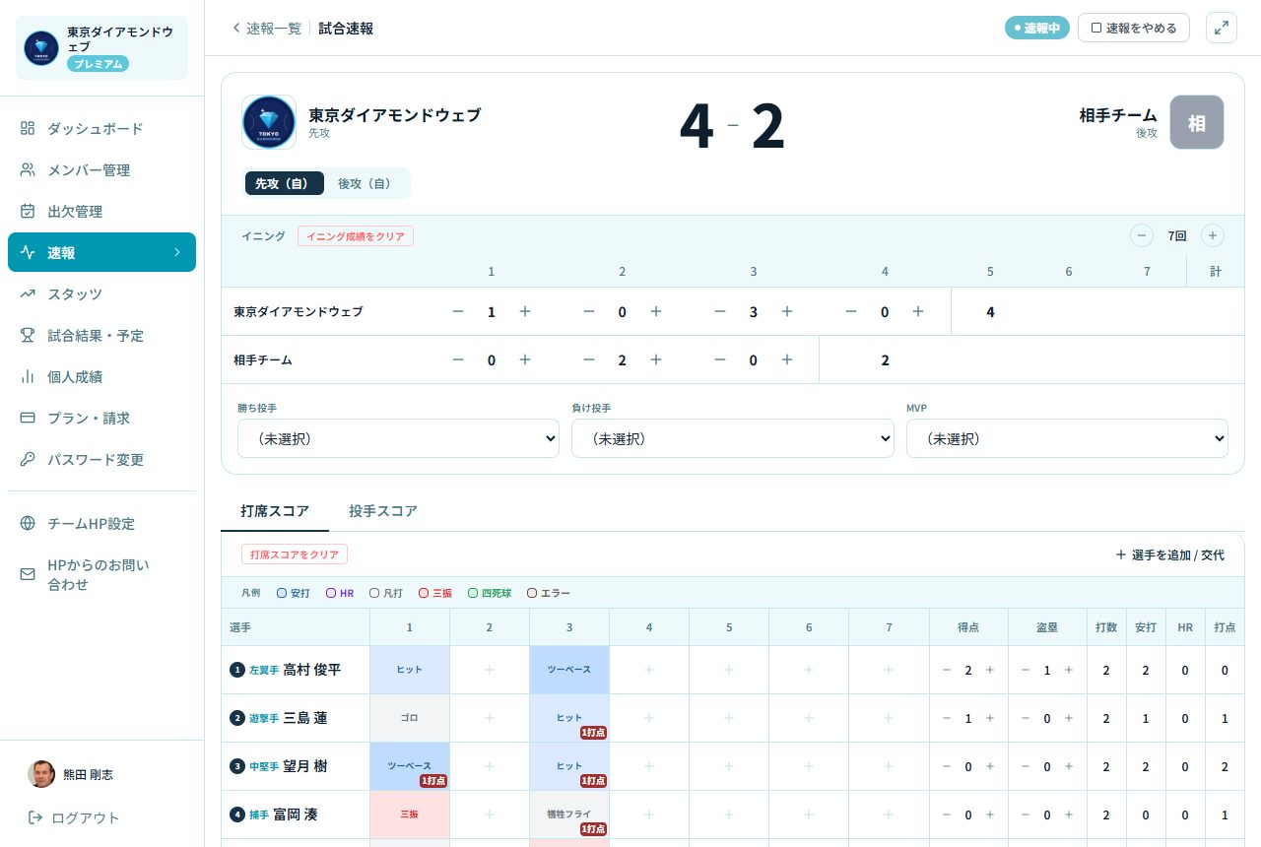
Task: Add at-bat for 三島 蓮 inning 2
Action: (x=490, y=718)
